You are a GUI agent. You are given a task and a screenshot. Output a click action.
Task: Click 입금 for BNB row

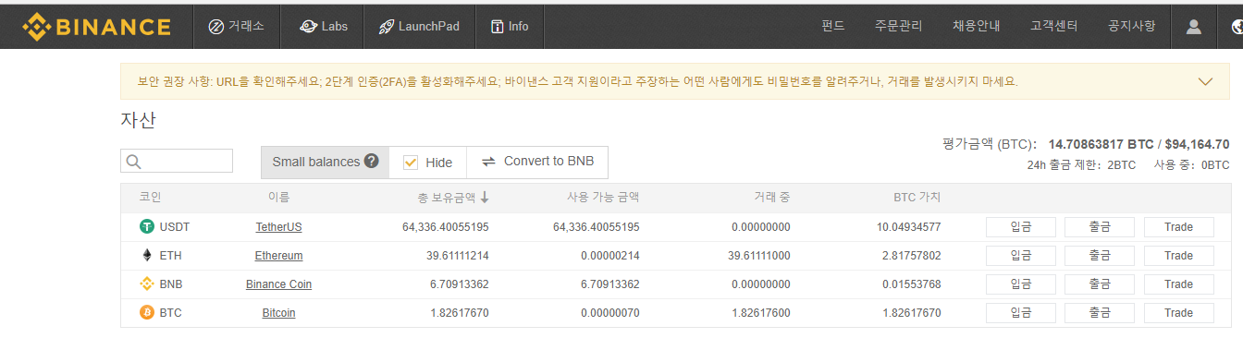(1021, 284)
